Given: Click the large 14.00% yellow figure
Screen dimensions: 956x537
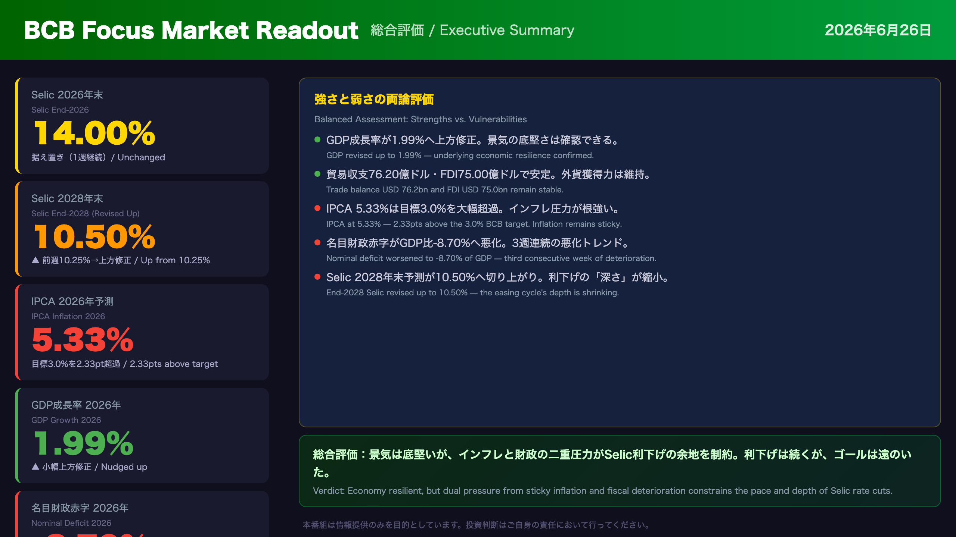Looking at the screenshot, I should 94,133.
